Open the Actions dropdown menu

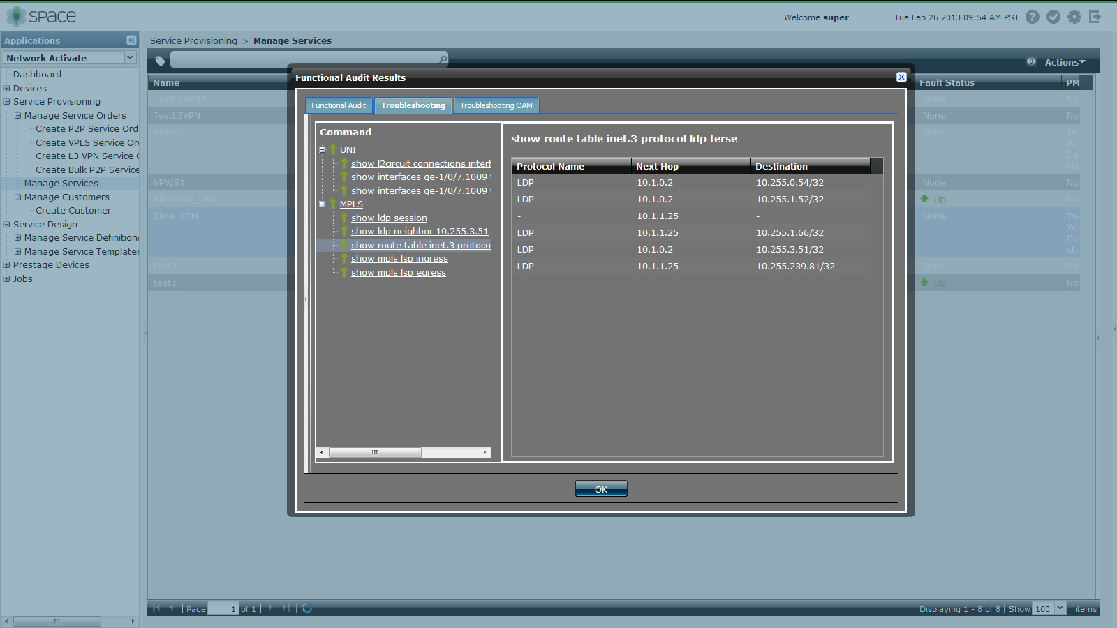[x=1065, y=62]
